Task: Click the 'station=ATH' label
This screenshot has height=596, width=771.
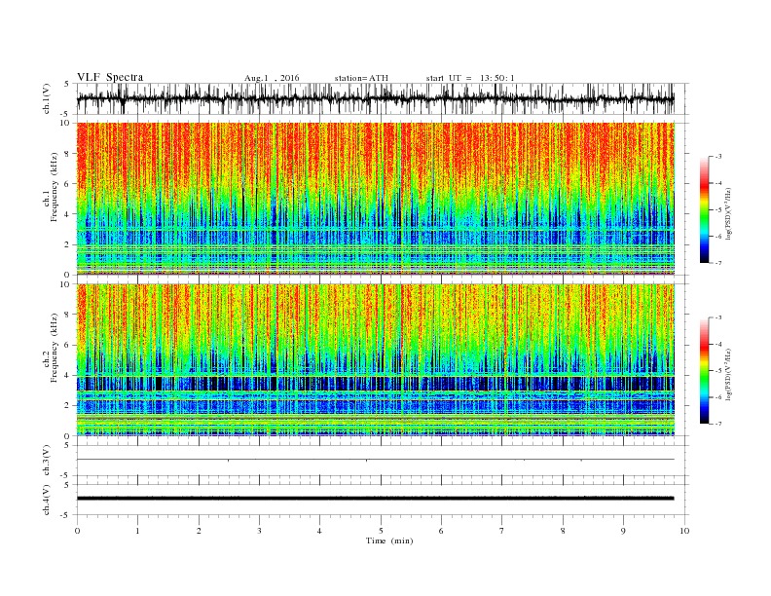Action: coord(361,78)
